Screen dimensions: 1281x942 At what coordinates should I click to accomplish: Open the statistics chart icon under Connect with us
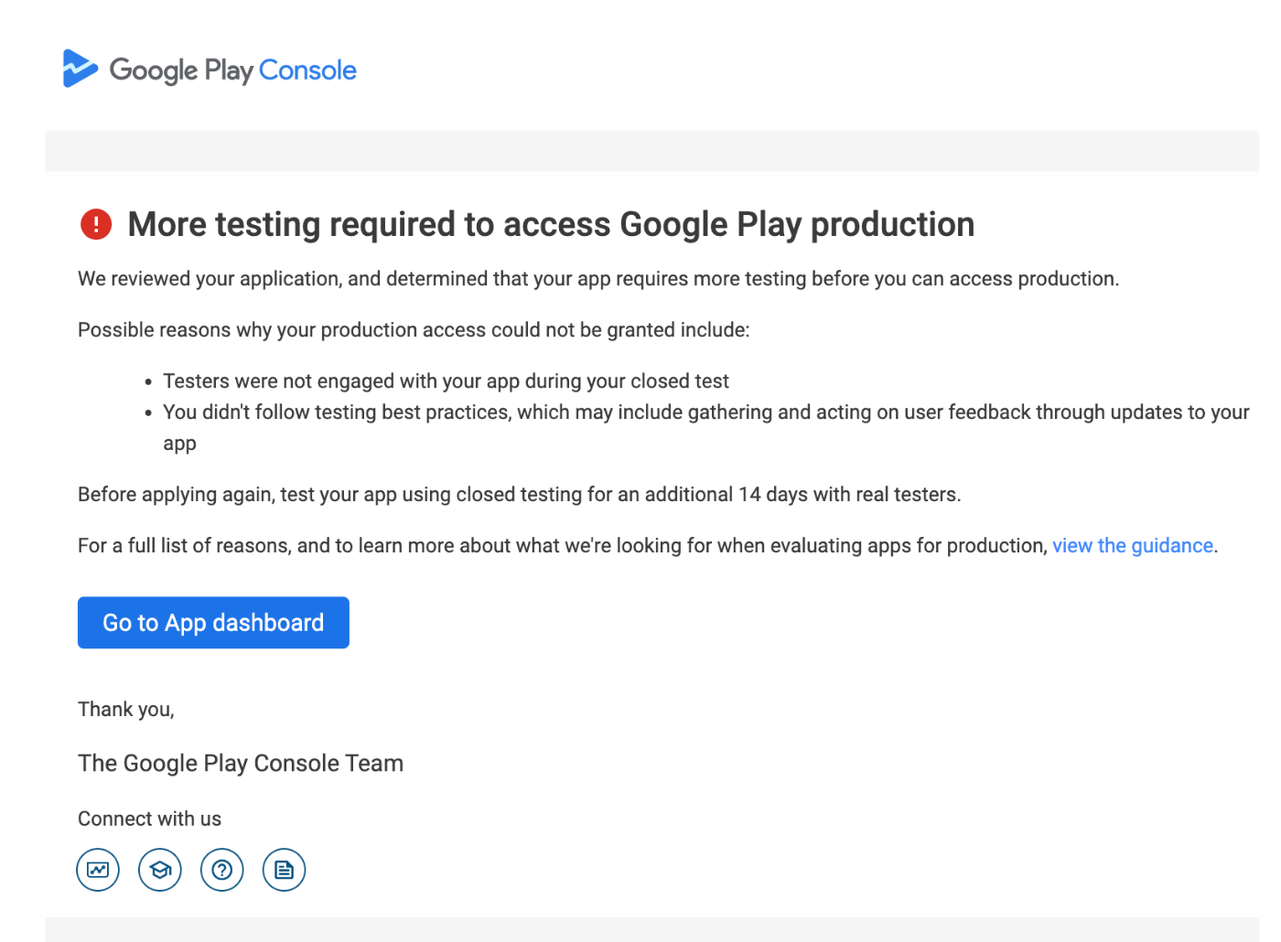click(x=98, y=870)
